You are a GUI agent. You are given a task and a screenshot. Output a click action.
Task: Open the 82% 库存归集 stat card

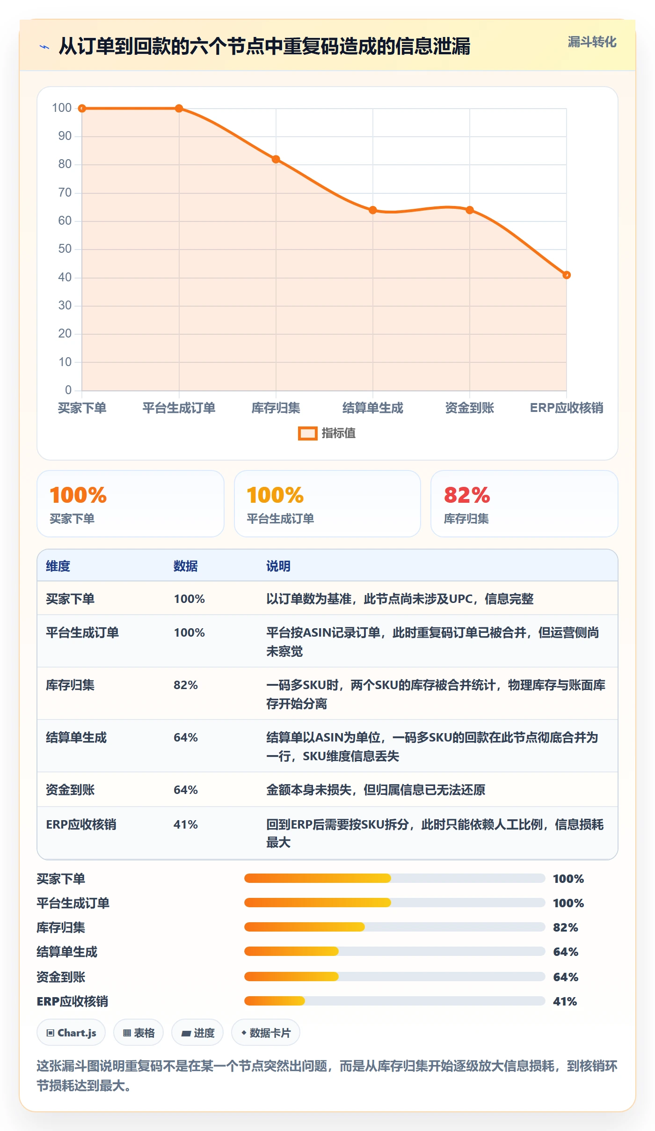click(524, 504)
